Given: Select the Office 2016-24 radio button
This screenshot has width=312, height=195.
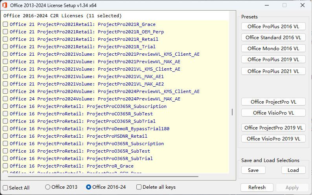Looking at the screenshot, I should coord(88,187).
